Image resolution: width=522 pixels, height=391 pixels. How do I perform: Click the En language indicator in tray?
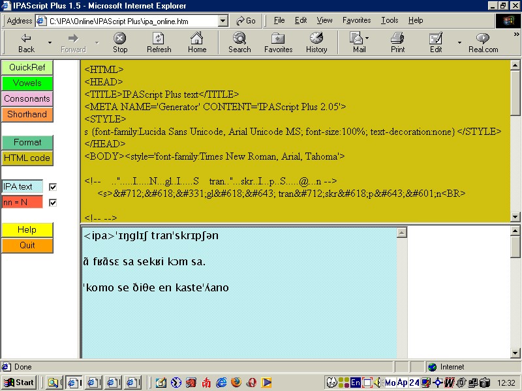[355, 383]
